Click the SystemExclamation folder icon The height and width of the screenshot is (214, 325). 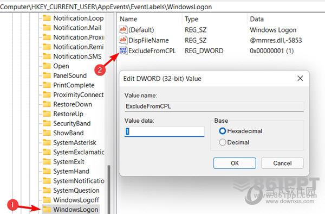(x=47, y=152)
